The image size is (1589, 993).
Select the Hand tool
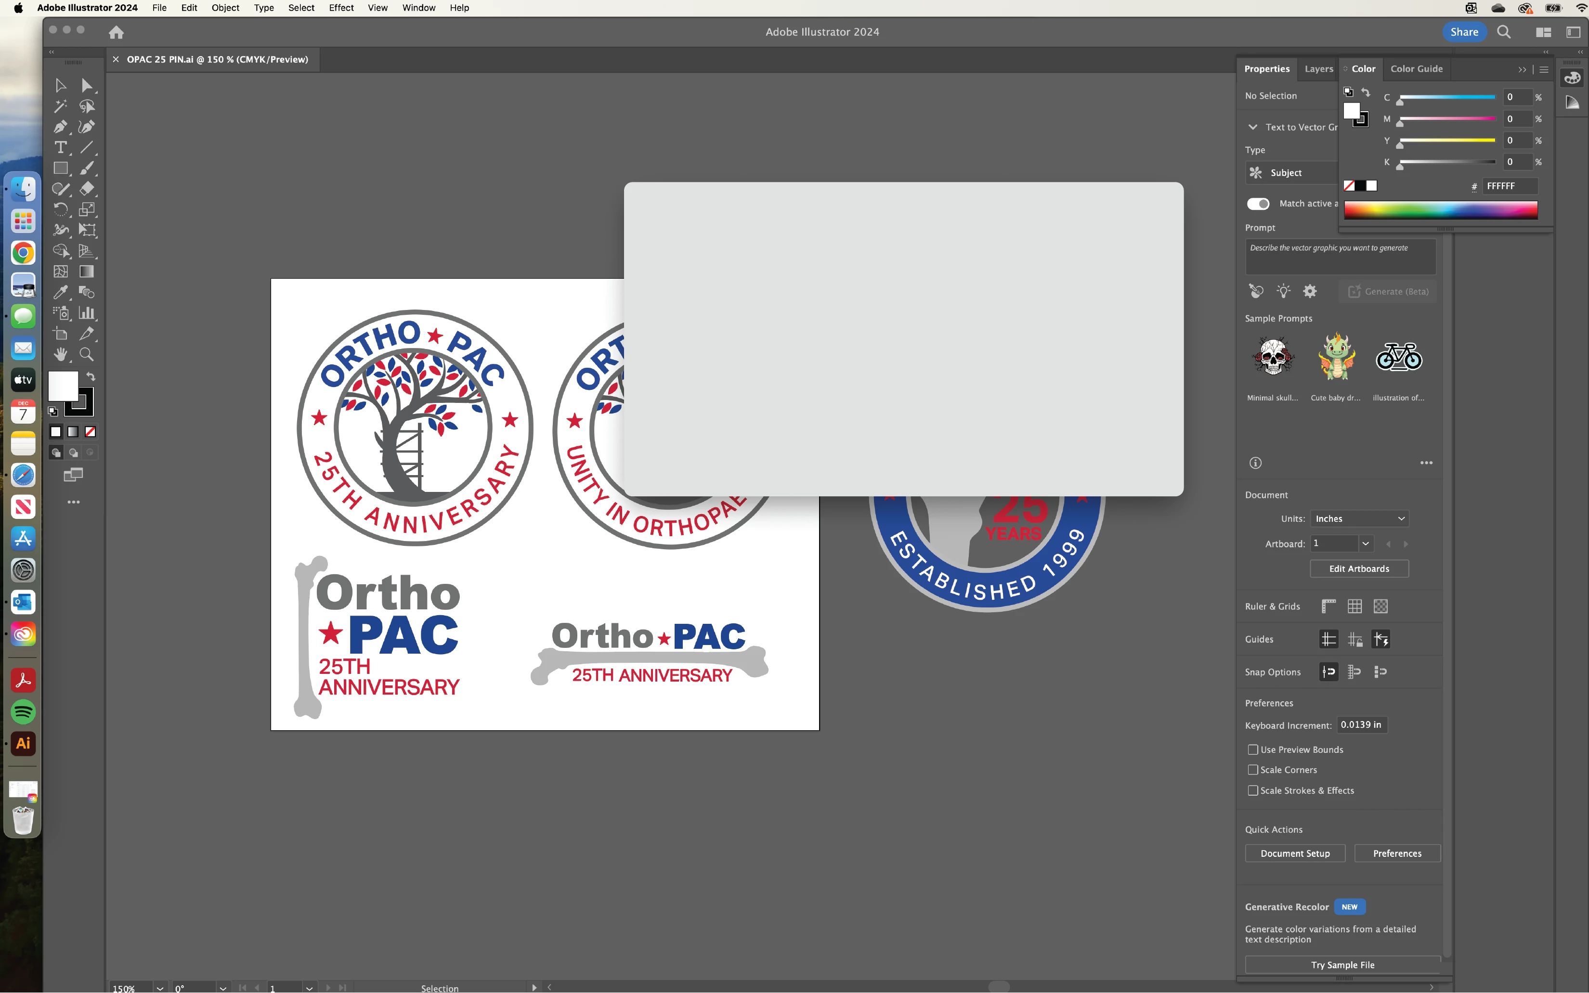[60, 355]
